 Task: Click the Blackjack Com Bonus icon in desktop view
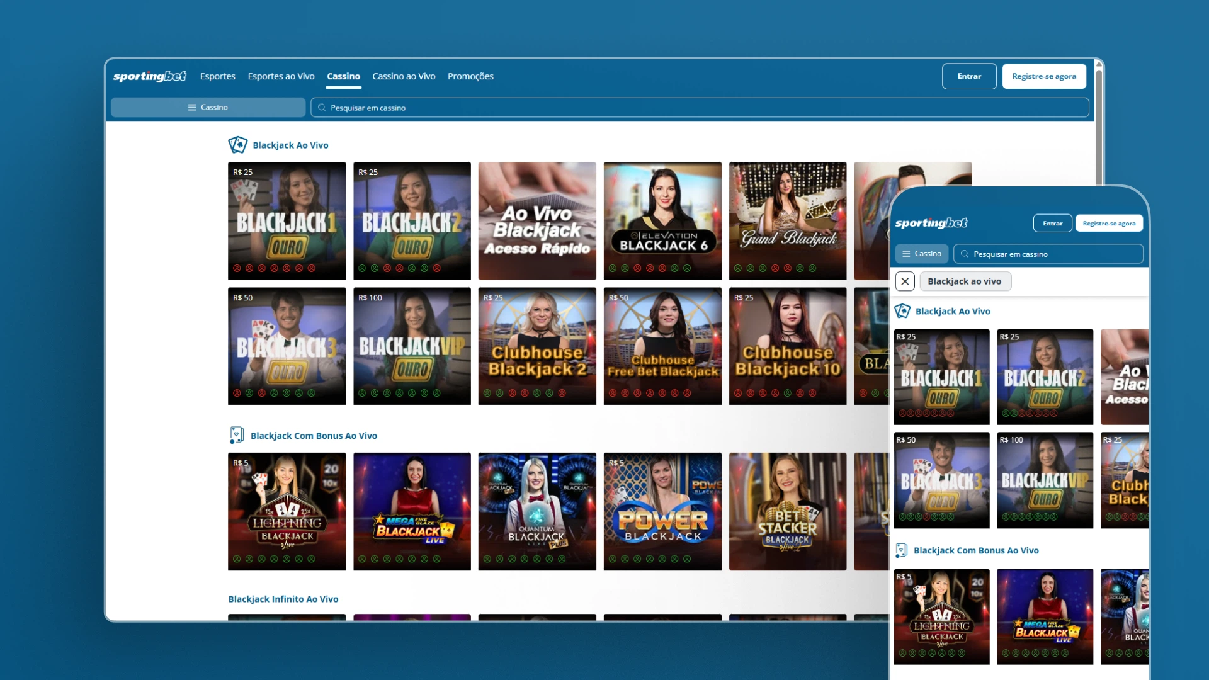pyautogui.click(x=237, y=435)
